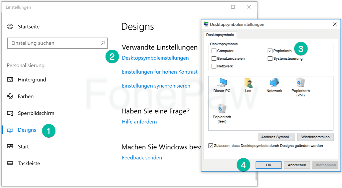Click the Startseite gear icon
Screen dimensions: 342x188
pos(10,27)
